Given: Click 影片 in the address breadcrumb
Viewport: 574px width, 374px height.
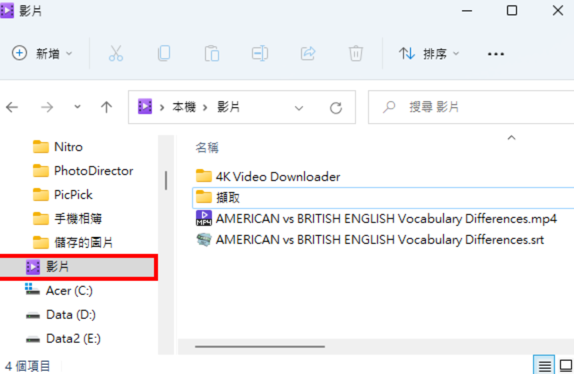Looking at the screenshot, I should click(x=229, y=106).
